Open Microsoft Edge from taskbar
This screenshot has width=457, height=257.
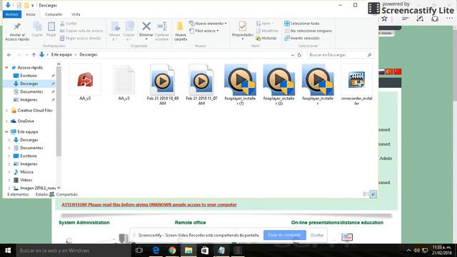click(156, 251)
